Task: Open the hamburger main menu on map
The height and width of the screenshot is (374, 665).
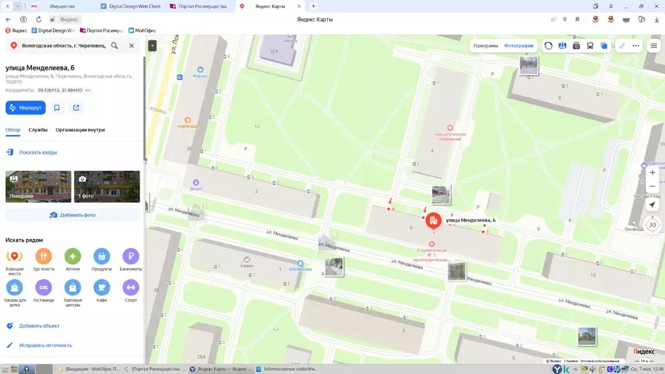Action: 653,46
